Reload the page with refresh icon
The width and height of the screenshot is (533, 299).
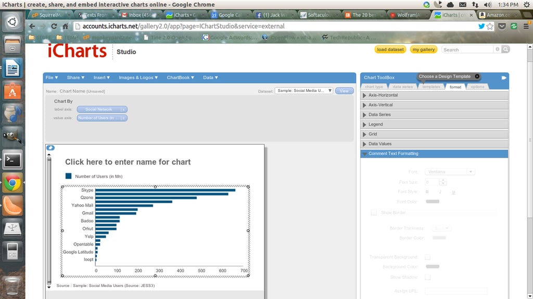click(x=54, y=26)
